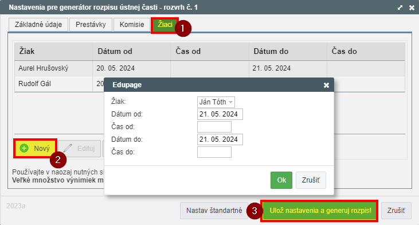This screenshot has height=225, width=419.
Task: Click Zrušiť in the Edupage dialog
Action: click(311, 180)
